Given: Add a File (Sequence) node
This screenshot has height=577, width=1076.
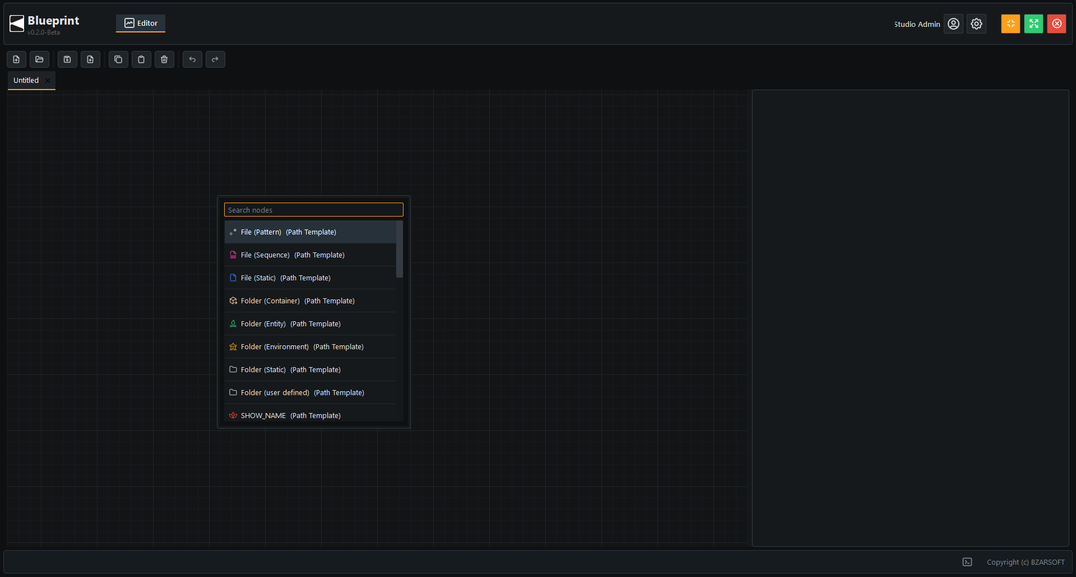Looking at the screenshot, I should click(310, 255).
